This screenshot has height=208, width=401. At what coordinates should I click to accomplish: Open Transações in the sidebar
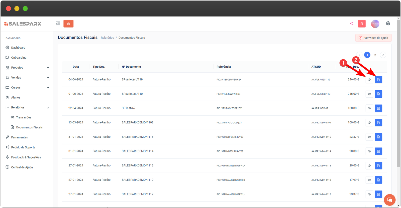(x=24, y=117)
